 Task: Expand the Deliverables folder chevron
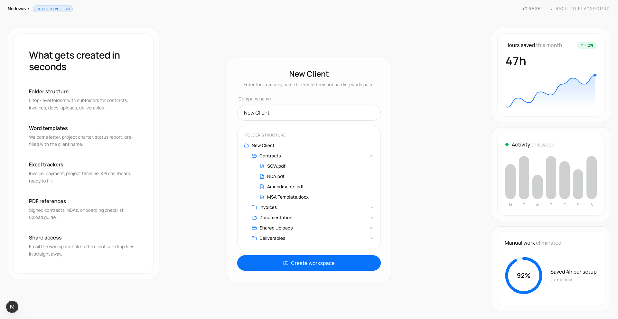tap(372, 238)
